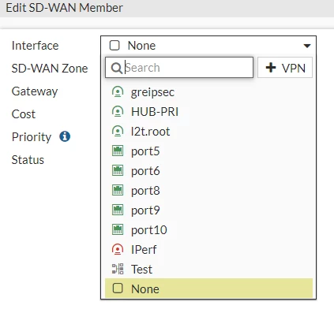
Task: Select l2t.root in the dropdown list
Action: tap(208, 132)
